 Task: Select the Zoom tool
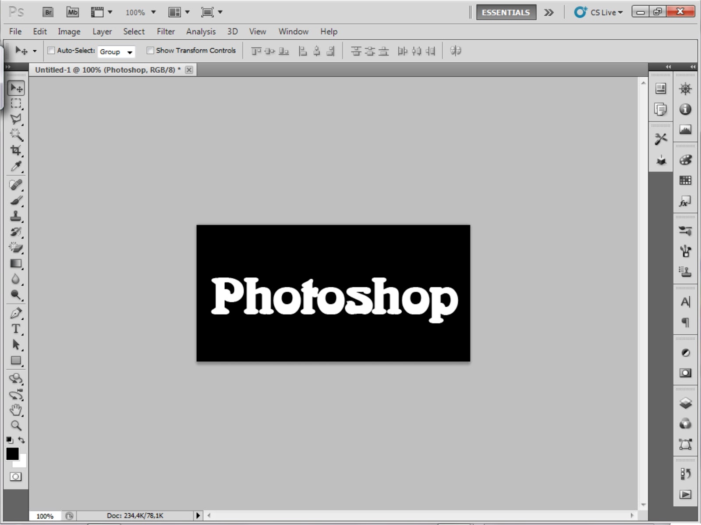[x=16, y=425]
